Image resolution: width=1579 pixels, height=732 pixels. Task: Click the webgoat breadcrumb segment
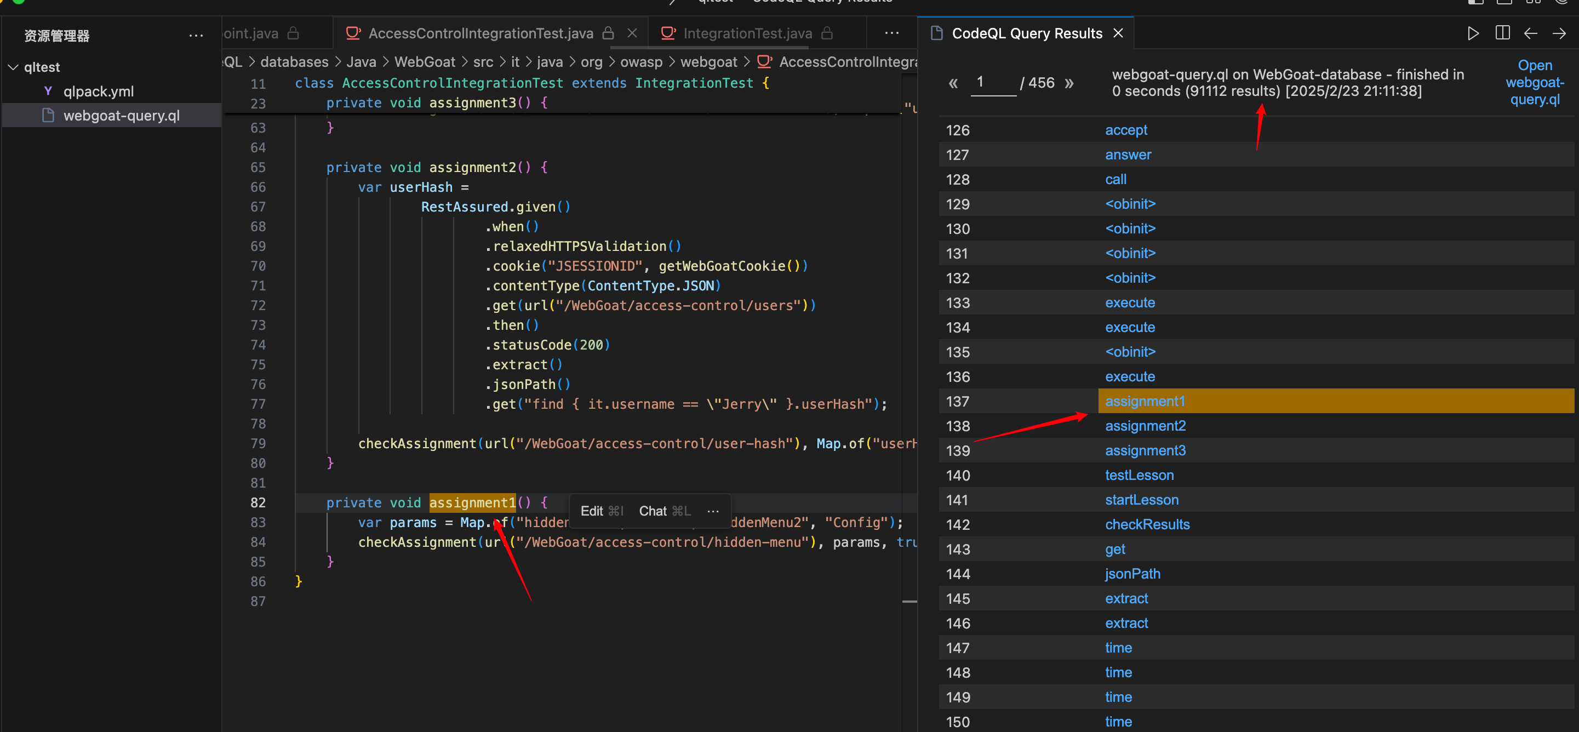click(708, 62)
